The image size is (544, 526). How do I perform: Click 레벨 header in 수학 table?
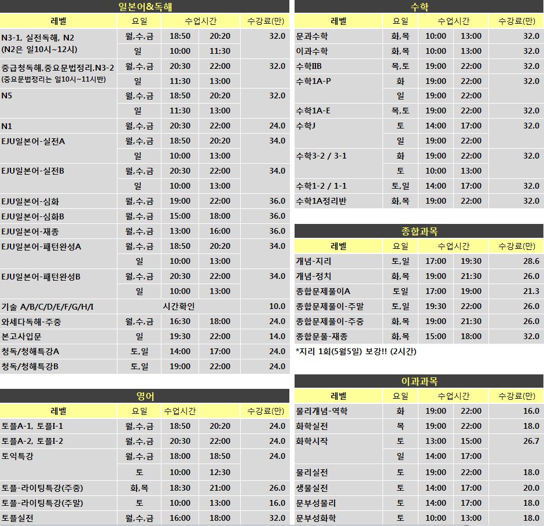point(339,21)
